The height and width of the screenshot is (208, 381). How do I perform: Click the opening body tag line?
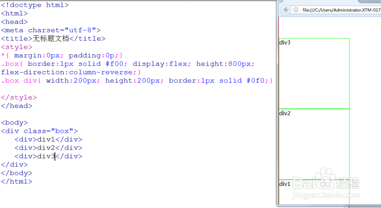[x=14, y=123]
